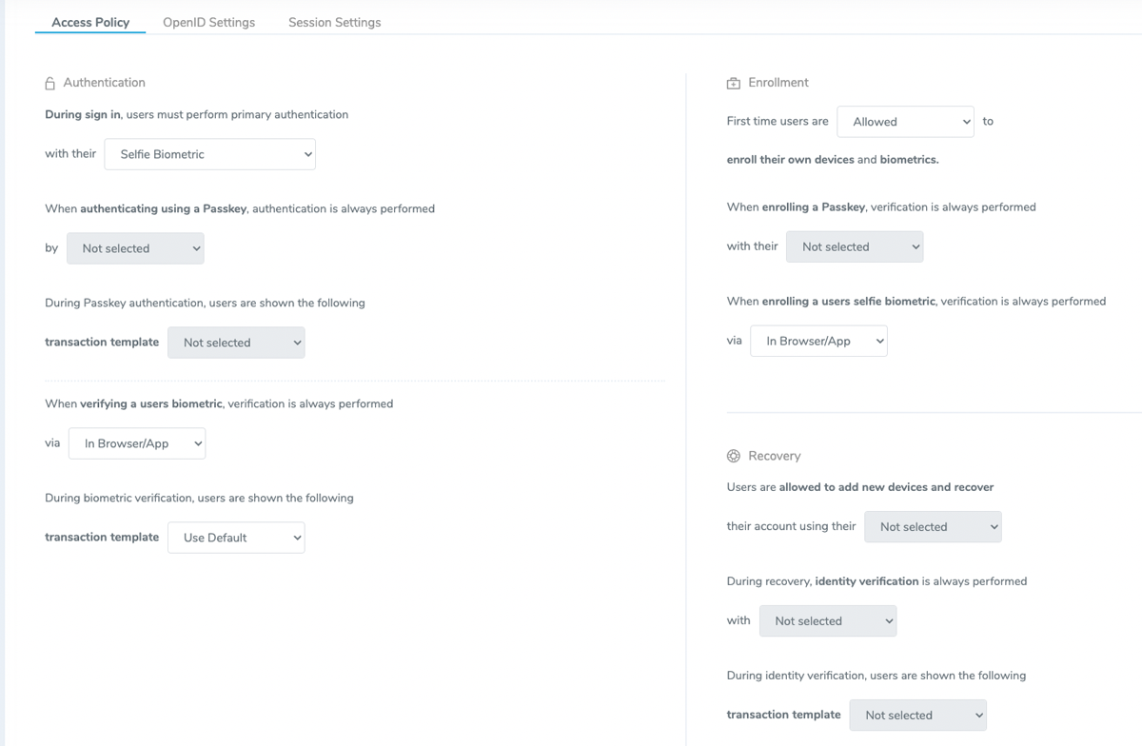Viewport: 1142px width, 746px height.
Task: Expand the chevron on the Use Default dropdown
Action: click(292, 537)
